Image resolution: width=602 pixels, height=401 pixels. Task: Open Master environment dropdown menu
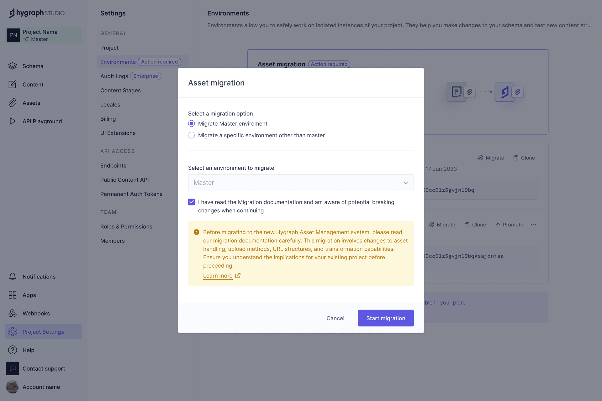click(301, 183)
